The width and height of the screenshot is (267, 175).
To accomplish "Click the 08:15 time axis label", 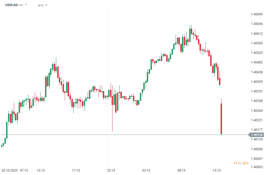I will [181, 170].
